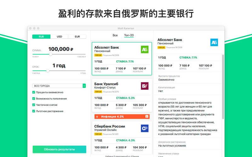The height and width of the screenshot is (157, 252).
Task: Click Ежемесячно under Выплата процентов
Action: tap(166, 80)
